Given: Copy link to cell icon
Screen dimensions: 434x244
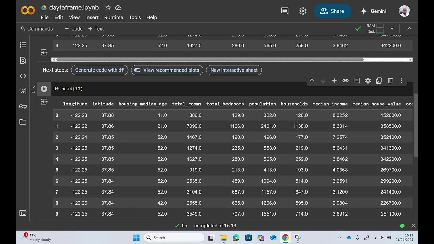Looking at the screenshot, I should pos(346,81).
